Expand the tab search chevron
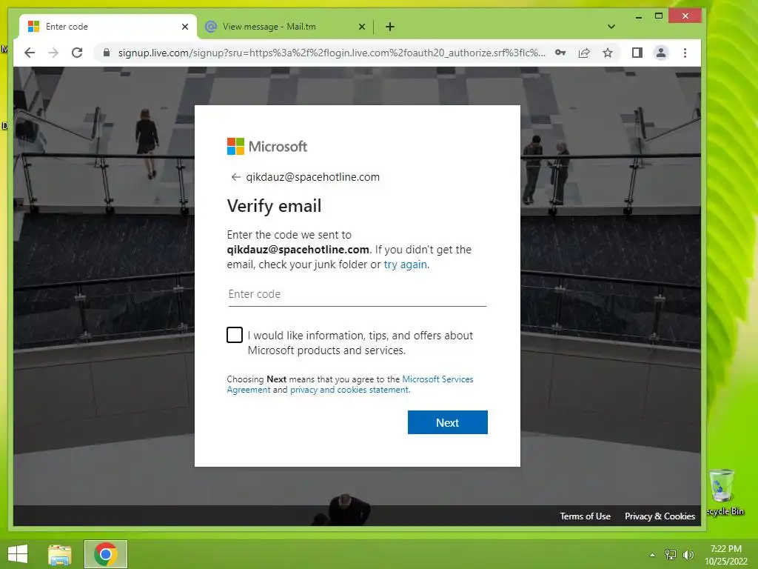Viewport: 758px width, 569px height. 611,27
